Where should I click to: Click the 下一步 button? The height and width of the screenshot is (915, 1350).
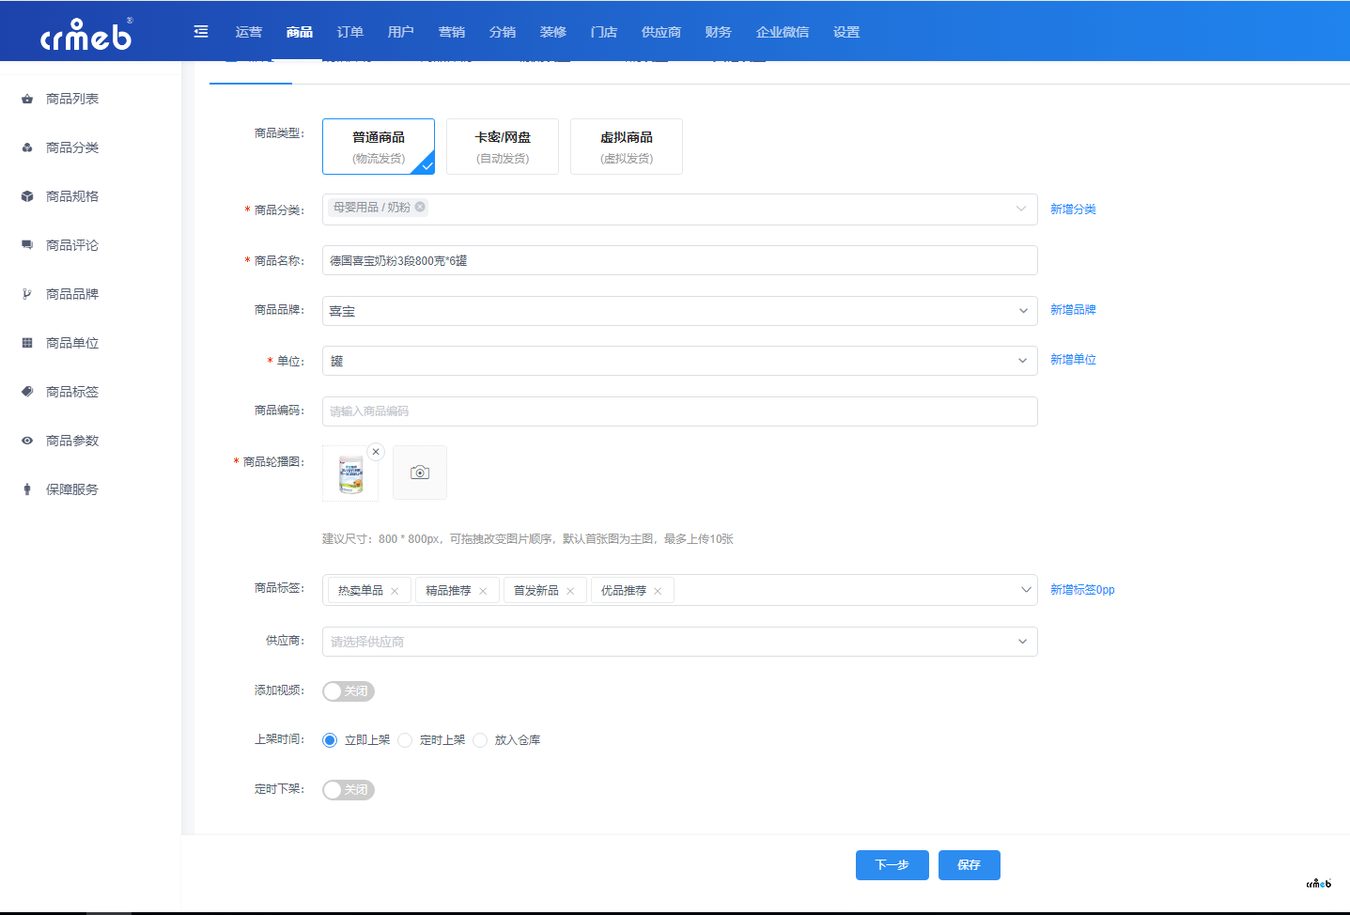[892, 865]
